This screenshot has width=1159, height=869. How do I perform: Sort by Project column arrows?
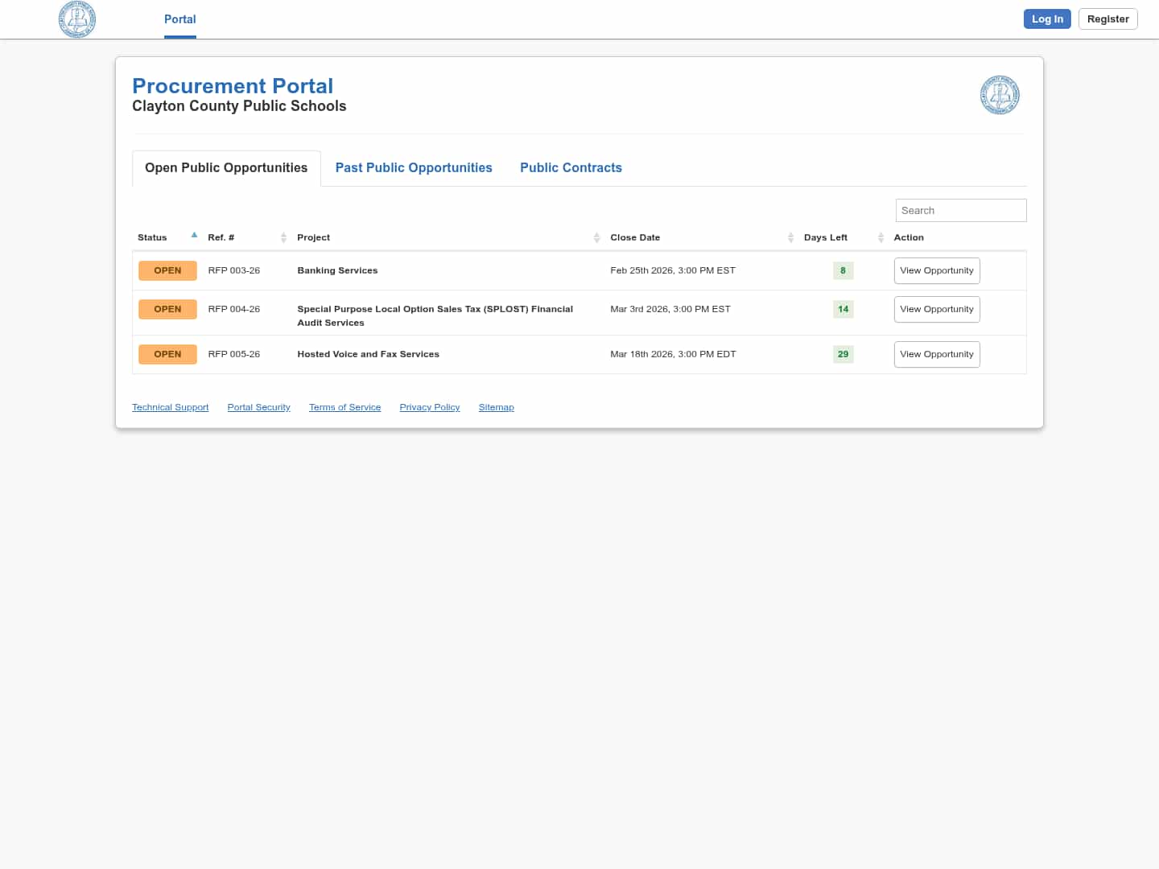click(x=596, y=237)
